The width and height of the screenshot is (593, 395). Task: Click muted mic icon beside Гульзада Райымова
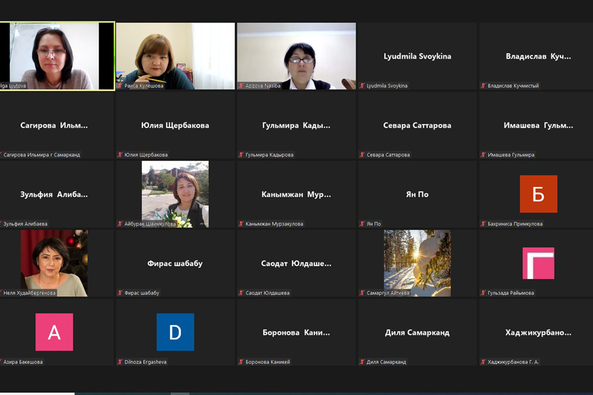pos(483,293)
